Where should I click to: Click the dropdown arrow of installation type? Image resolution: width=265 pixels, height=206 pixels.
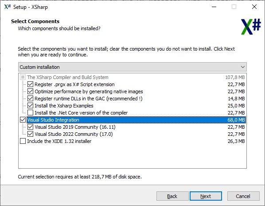[x=243, y=67]
